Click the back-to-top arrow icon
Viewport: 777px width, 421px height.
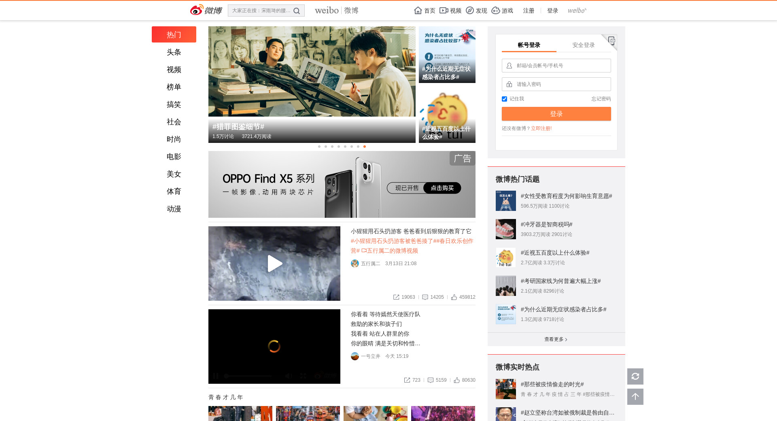tap(635, 397)
